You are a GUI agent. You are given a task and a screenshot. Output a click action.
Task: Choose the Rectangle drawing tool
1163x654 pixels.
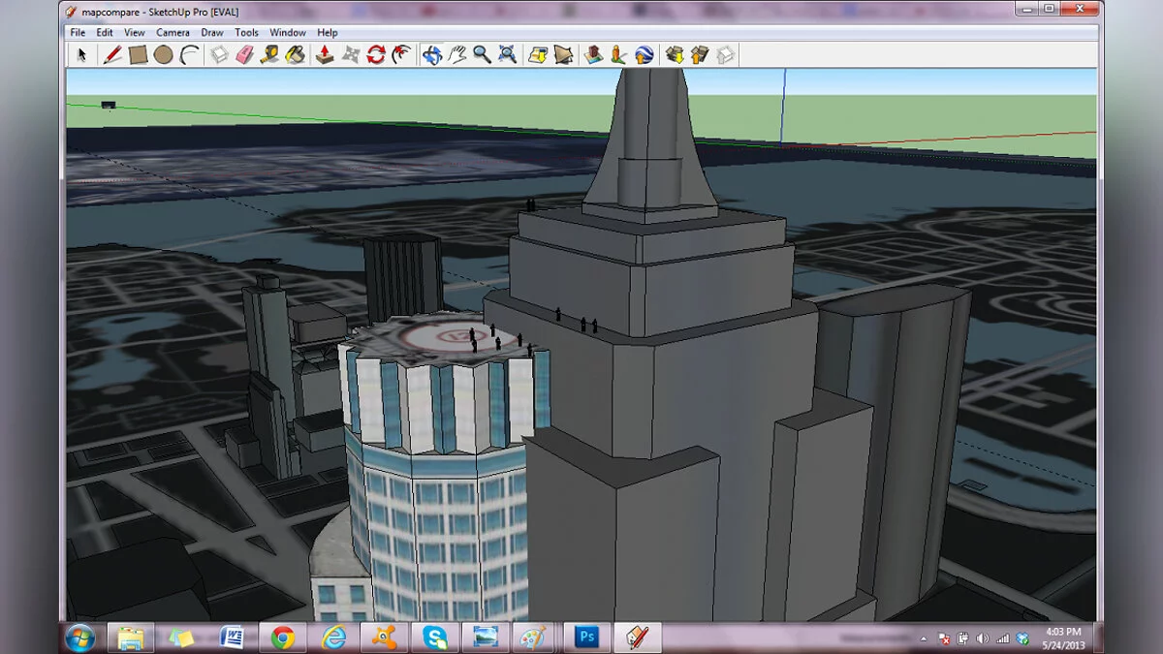pyautogui.click(x=139, y=55)
